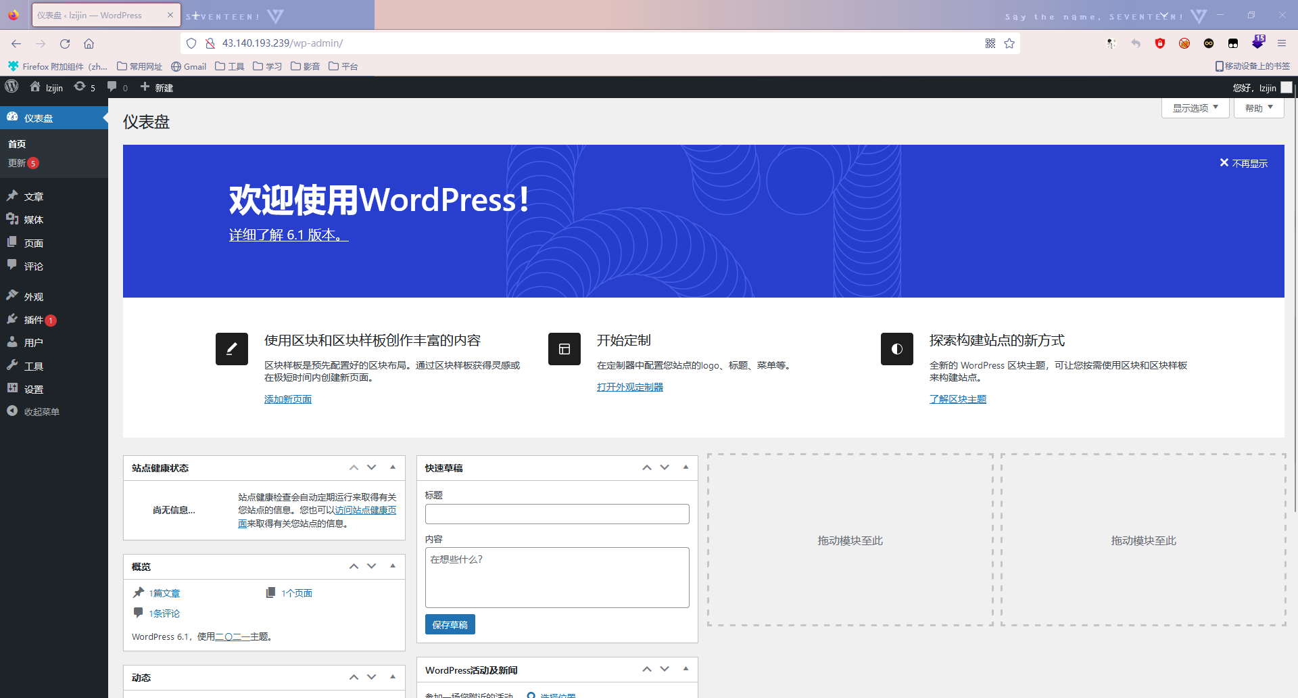Focus the 标题 title input field
Screen dimensions: 1298x698
point(557,514)
